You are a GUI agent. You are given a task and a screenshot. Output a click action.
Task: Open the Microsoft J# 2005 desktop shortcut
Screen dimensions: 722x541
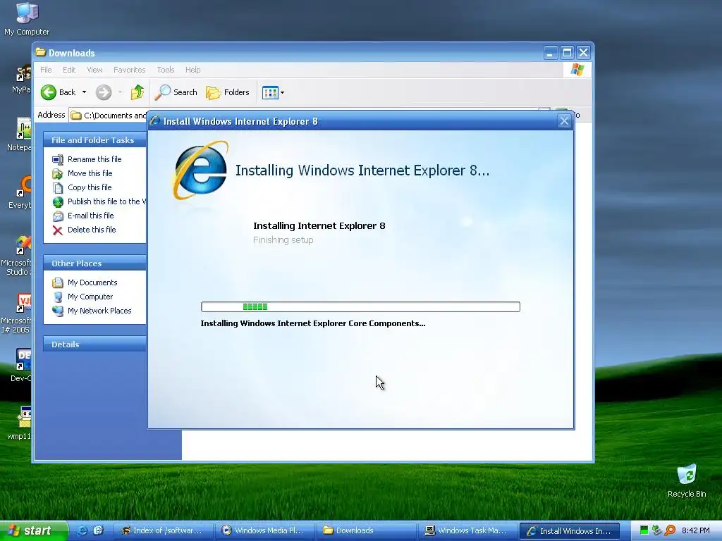click(x=17, y=313)
